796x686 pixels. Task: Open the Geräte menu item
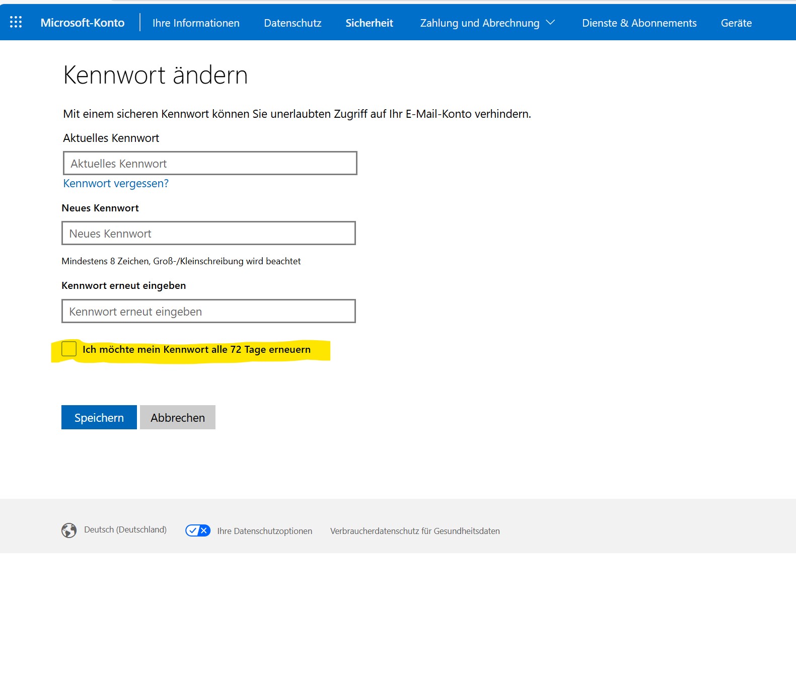(736, 23)
